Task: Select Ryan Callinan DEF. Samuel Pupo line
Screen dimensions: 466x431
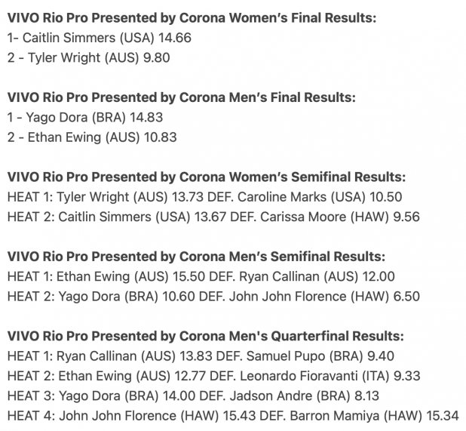Action: pyautogui.click(x=201, y=356)
